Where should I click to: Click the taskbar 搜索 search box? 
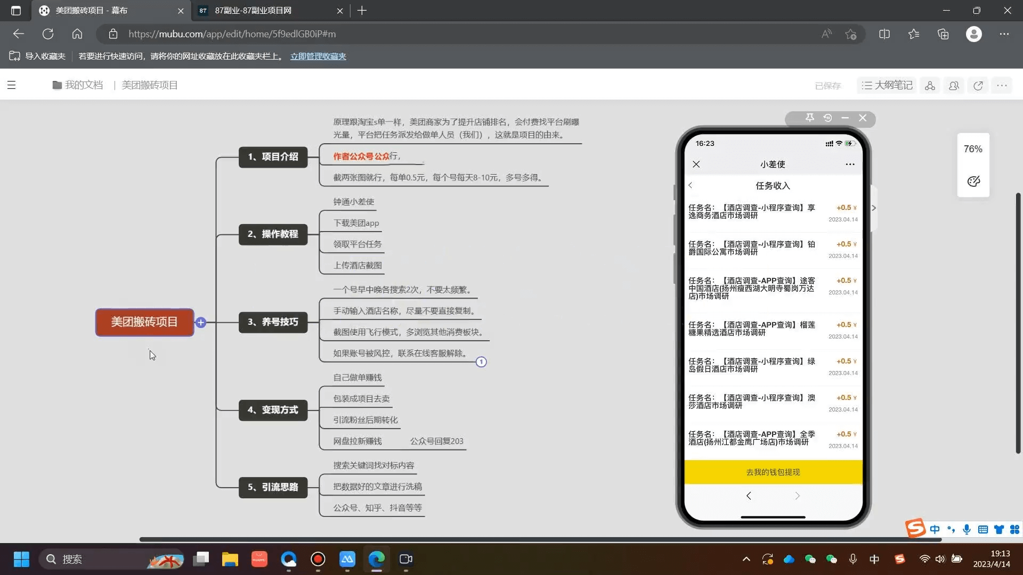coord(112,559)
